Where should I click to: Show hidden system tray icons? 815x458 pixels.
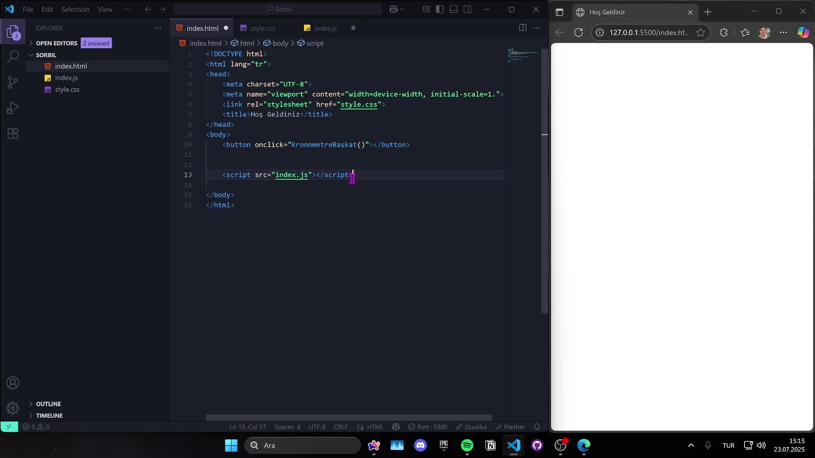(x=691, y=445)
